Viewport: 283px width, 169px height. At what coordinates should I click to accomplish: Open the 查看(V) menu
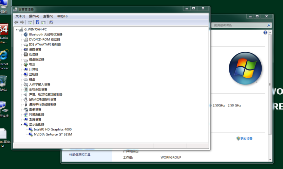point(48,16)
